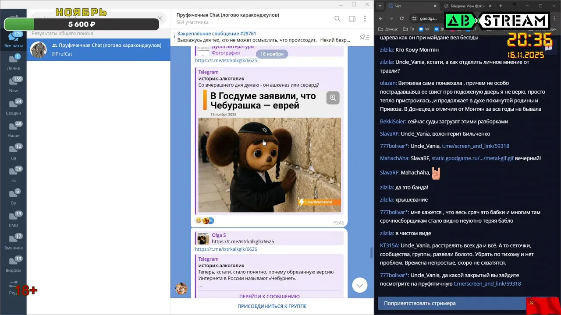
Task: Show all pinned messages list icon
Action: [364, 37]
